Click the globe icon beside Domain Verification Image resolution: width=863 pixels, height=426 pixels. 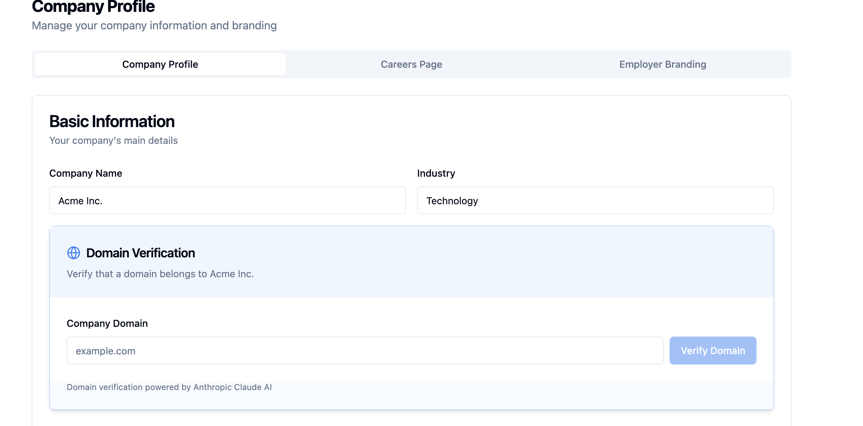[73, 253]
